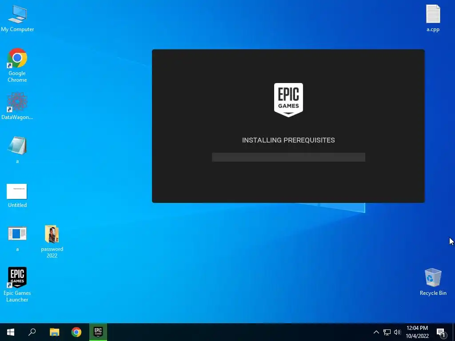This screenshot has width=455, height=341.
Task: Open the Windows Start menu
Action: point(11,332)
